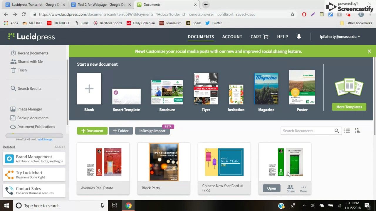The width and height of the screenshot is (376, 211).
Task: Type in the Search Documents field
Action: point(307,131)
